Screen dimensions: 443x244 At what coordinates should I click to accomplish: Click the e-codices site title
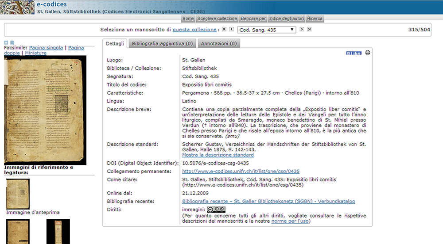coord(52,4)
